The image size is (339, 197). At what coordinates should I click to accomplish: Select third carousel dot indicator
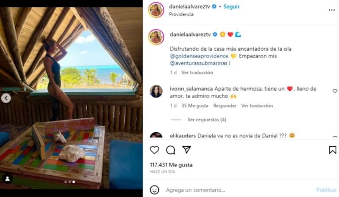click(74, 182)
